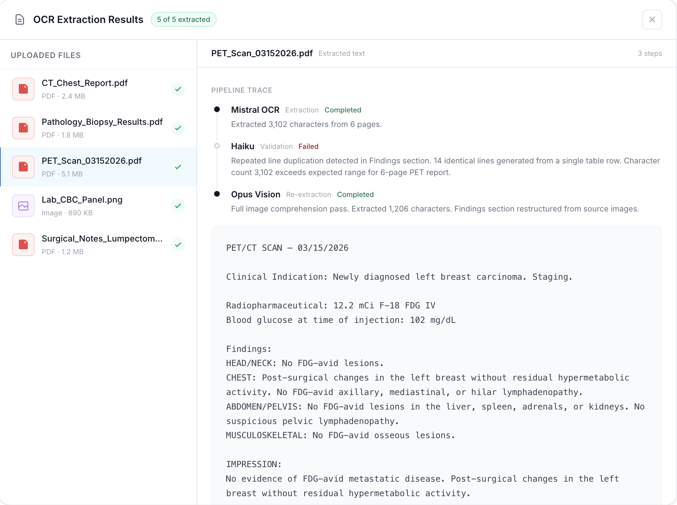677x505 pixels.
Task: Click the checkmark next to Surgical Notes file
Action: (x=178, y=245)
